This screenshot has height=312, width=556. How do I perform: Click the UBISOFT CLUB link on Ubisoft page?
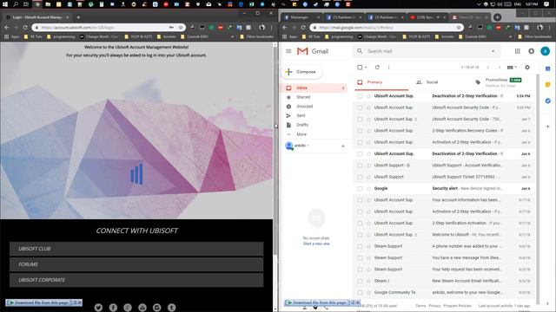coord(136,249)
